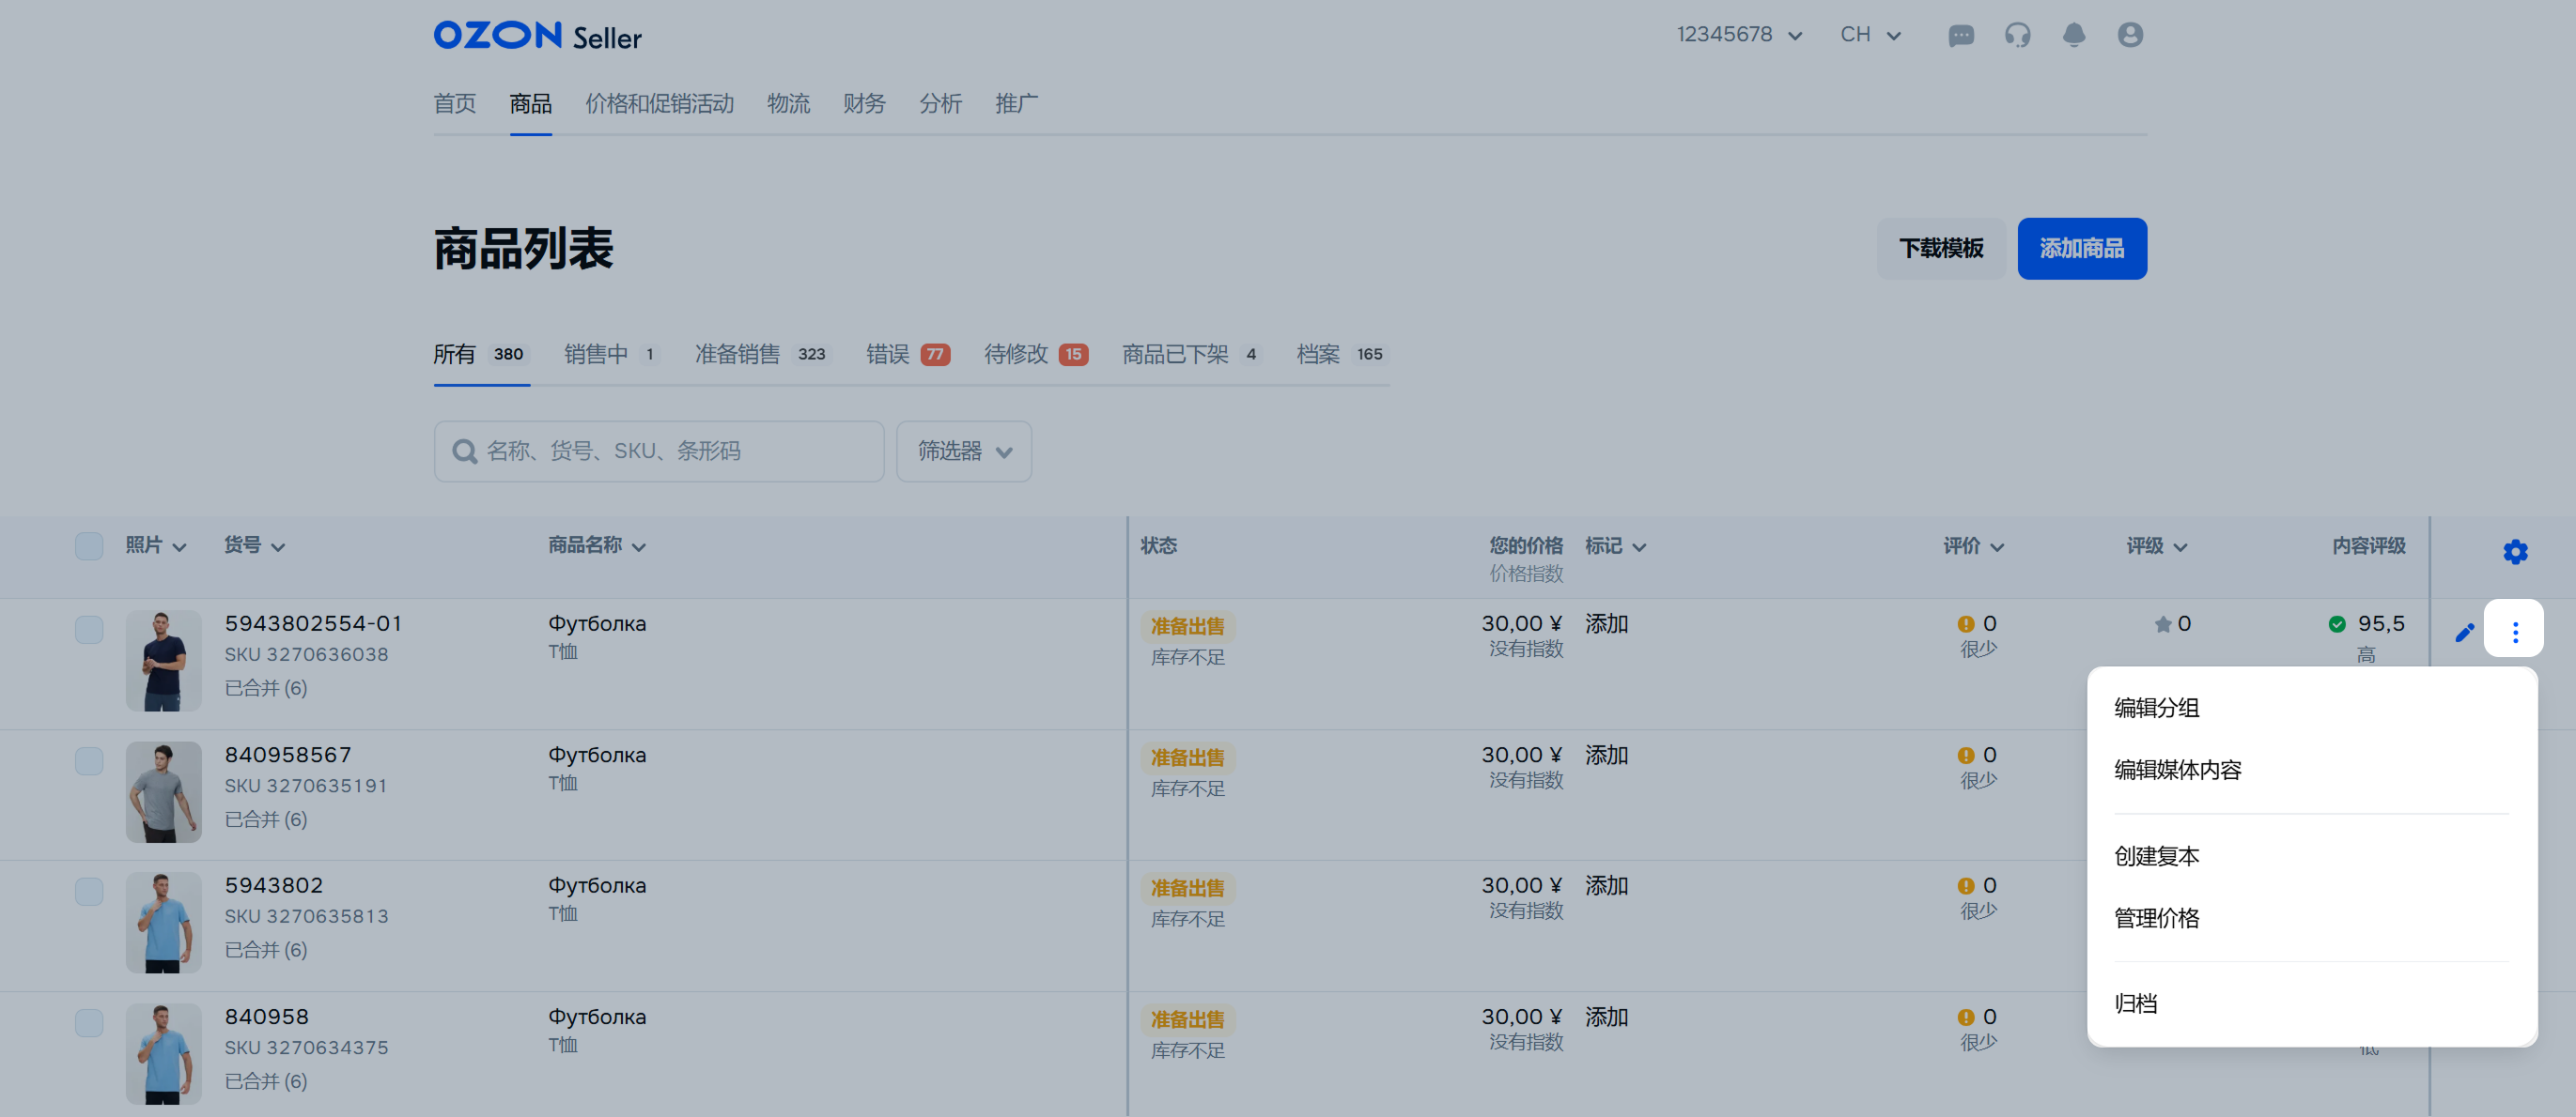Click the 添加商品 button
This screenshot has height=1117, width=2576.
[x=2081, y=249]
